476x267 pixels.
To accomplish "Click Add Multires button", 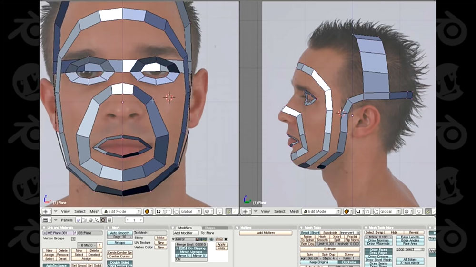I will tap(266, 233).
